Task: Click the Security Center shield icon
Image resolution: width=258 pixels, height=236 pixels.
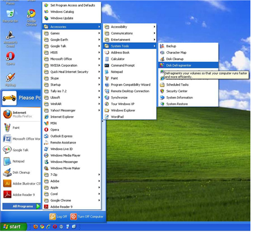Action: pyautogui.click(x=162, y=91)
